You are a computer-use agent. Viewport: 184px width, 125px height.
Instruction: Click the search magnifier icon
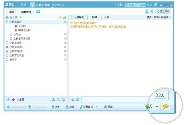58,100
